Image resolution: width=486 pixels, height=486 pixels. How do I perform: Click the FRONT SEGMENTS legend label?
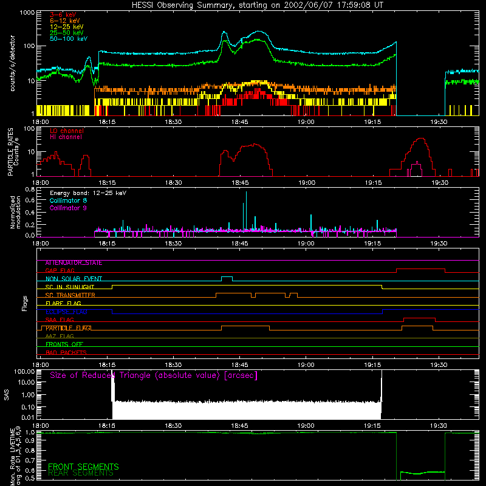83,467
